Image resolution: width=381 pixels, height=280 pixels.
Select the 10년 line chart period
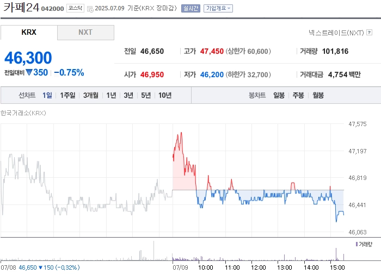(x=165, y=95)
